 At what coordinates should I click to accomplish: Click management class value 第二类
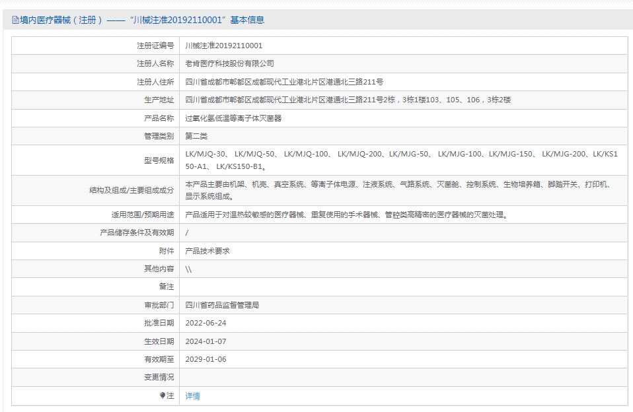tap(196, 136)
